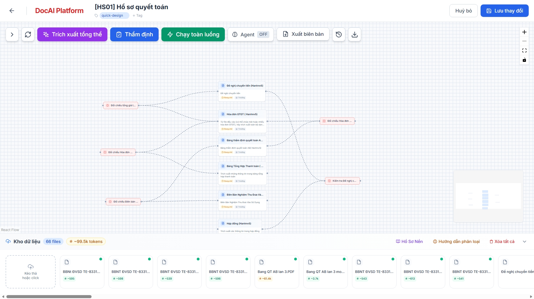
Task: Add a new Tag
Action: 137,16
